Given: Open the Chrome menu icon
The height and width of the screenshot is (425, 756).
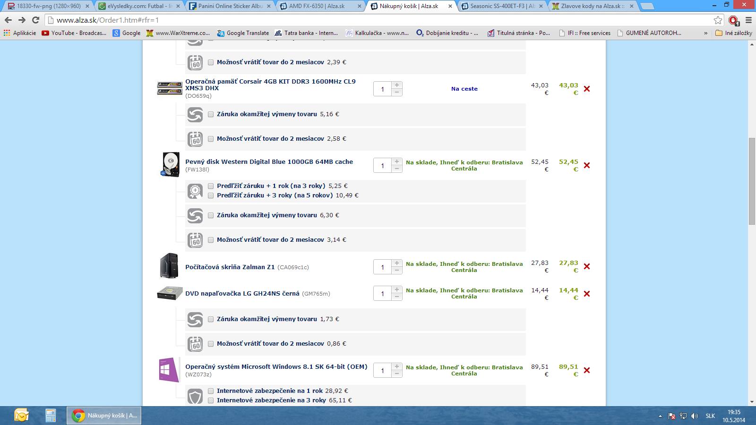Looking at the screenshot, I should tap(748, 20).
